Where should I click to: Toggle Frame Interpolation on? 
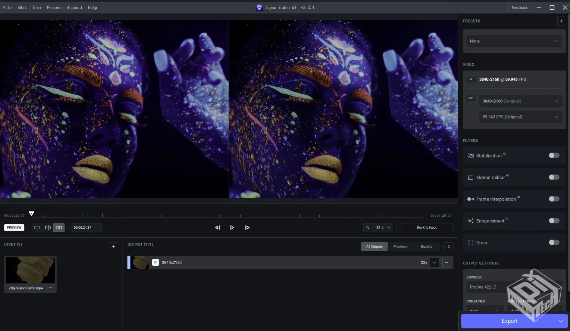[x=554, y=199]
